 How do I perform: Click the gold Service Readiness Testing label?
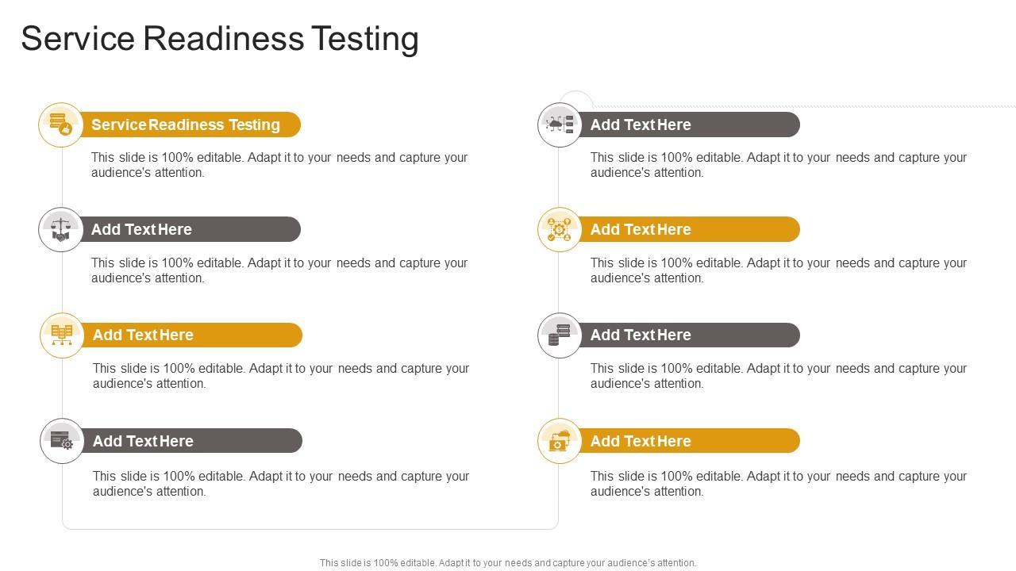click(x=186, y=125)
